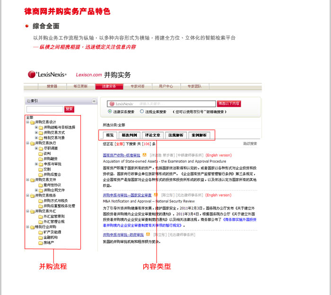Open the 用户中心 navigation tab

click(166, 87)
